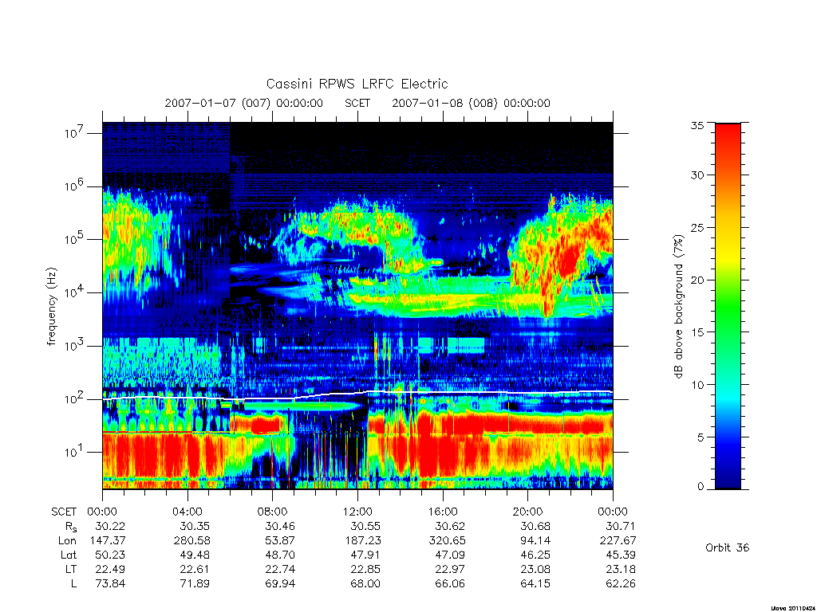
Task: Click the 10^1 frequency tick label
Action: [x=74, y=452]
